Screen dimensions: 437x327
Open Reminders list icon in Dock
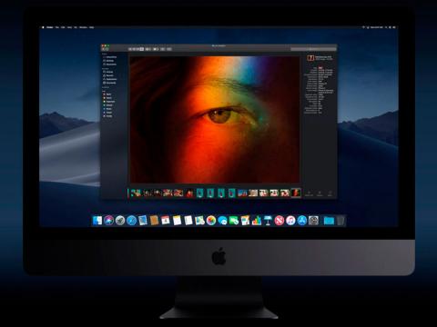[188, 221]
